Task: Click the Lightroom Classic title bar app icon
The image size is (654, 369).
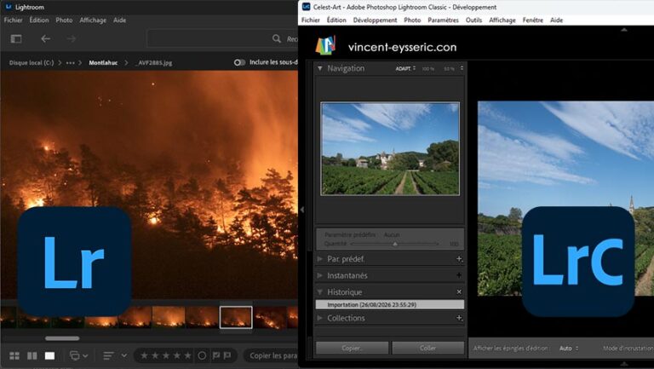Action: coord(307,7)
